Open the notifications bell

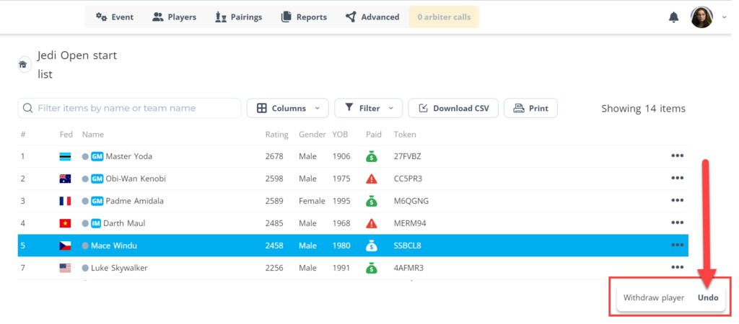point(674,17)
